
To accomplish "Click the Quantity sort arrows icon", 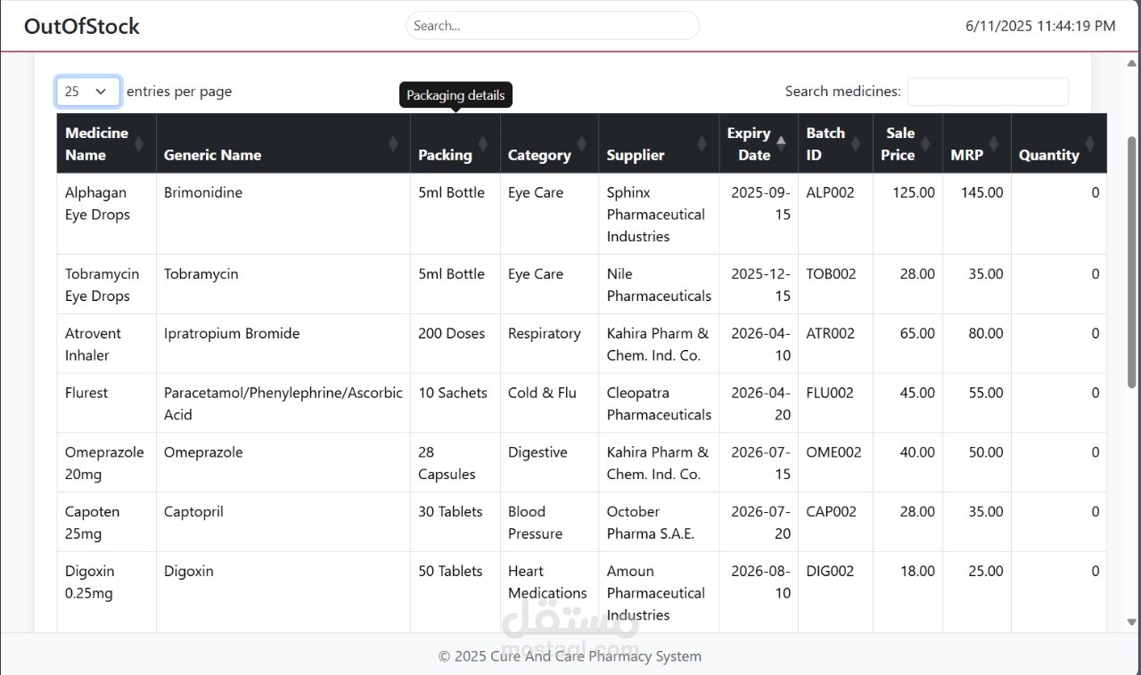I will click(x=1089, y=143).
